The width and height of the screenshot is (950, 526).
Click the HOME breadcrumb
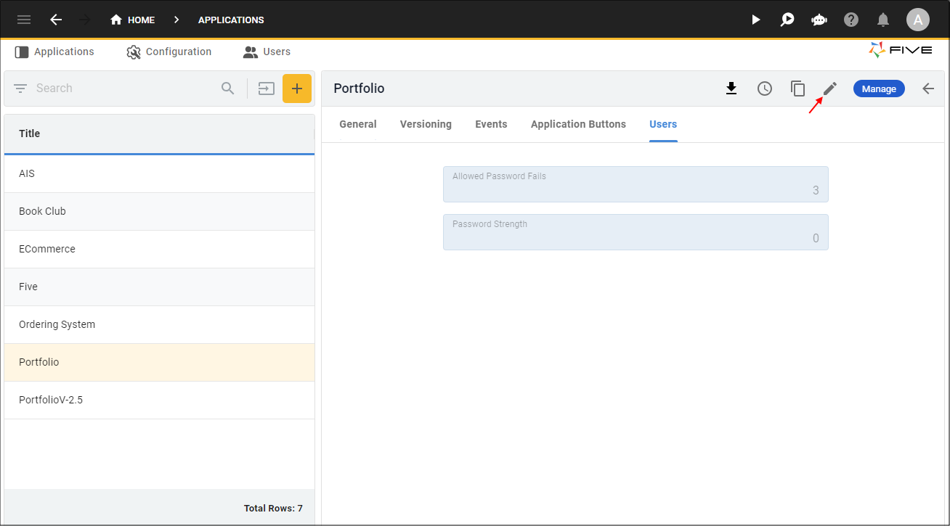coord(132,20)
